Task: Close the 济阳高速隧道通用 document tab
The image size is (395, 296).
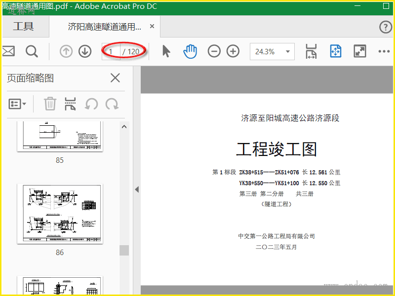Action: (152, 26)
